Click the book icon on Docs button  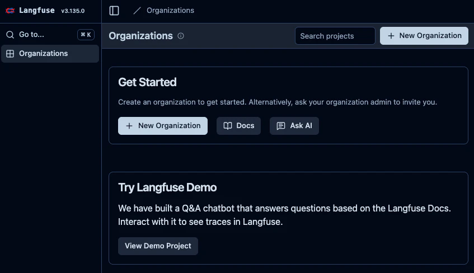tap(228, 126)
